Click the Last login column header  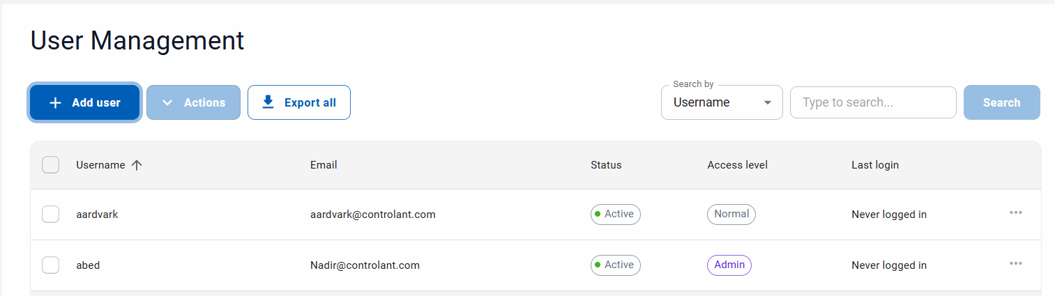(x=875, y=165)
